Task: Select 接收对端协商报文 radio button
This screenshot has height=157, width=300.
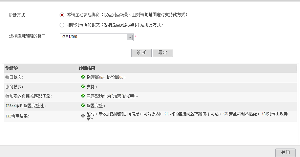Action: pos(62,25)
